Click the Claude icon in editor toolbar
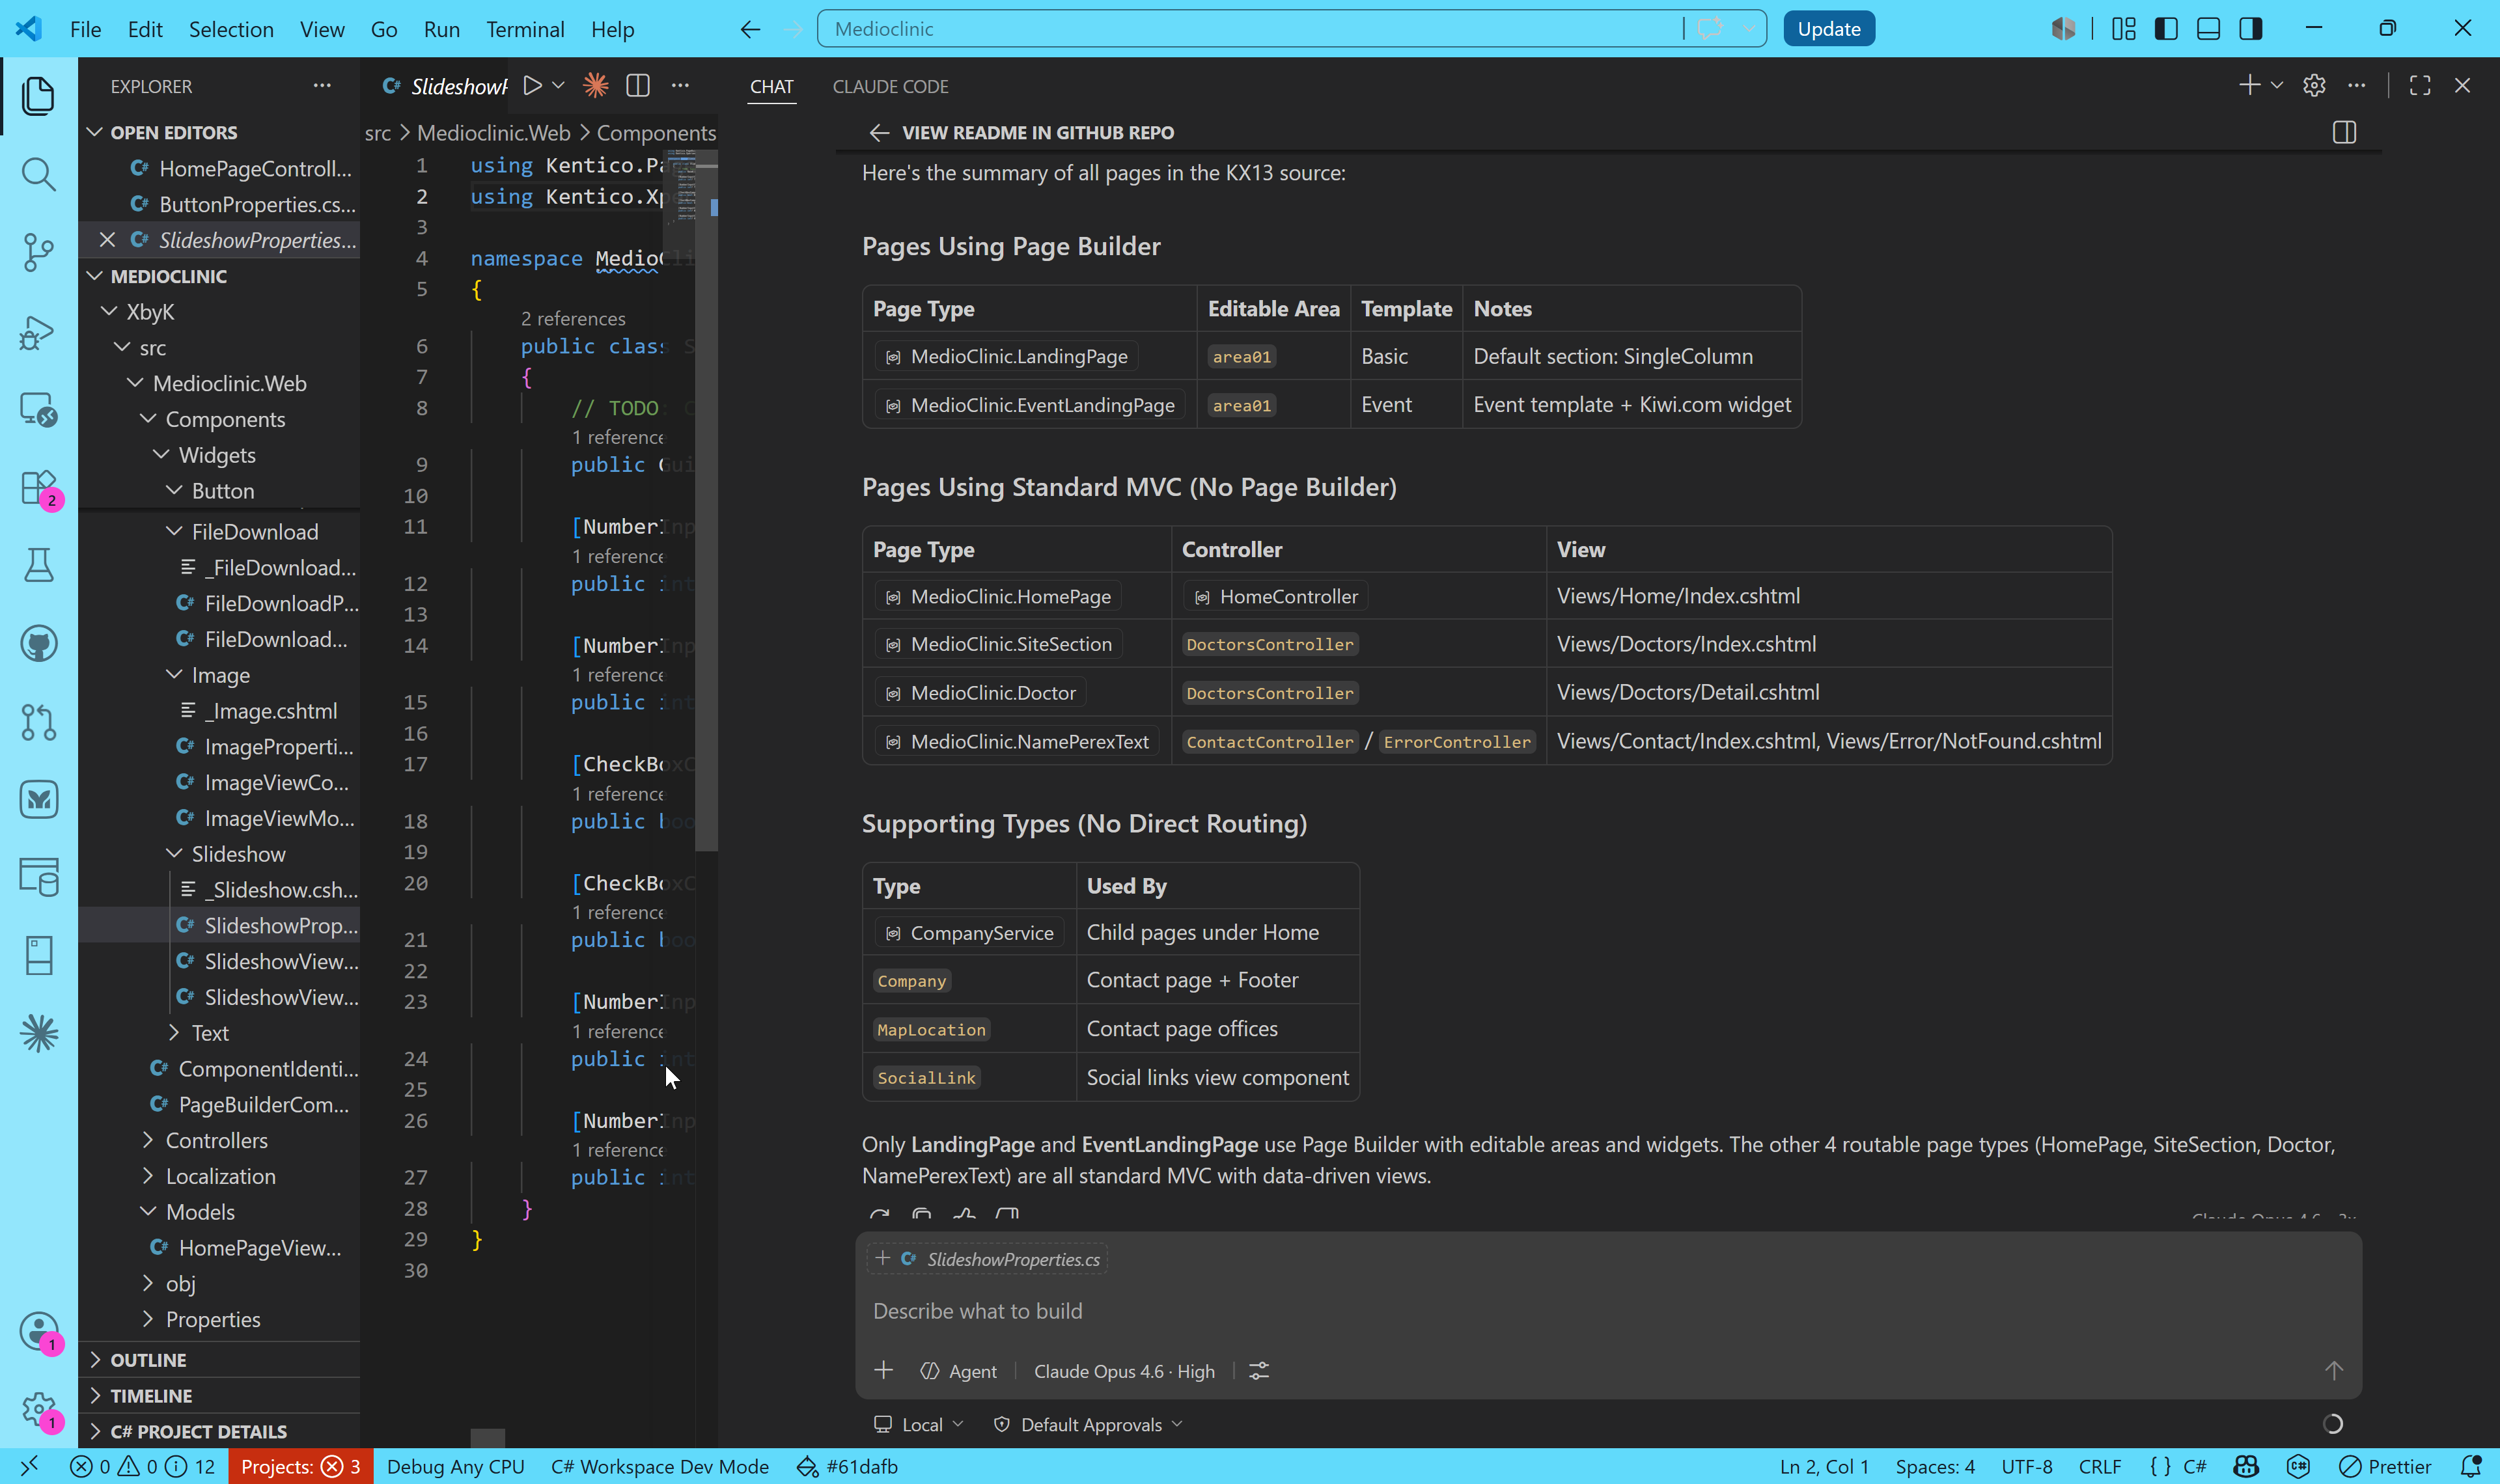Viewport: 2500px width, 1484px height. [596, 86]
